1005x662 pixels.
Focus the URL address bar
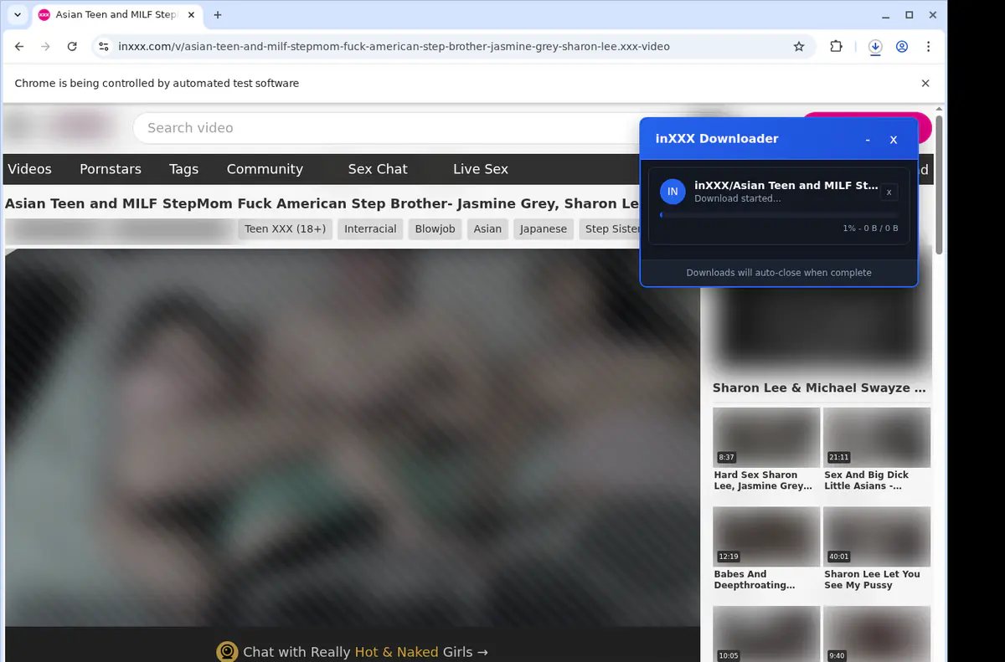click(x=452, y=47)
